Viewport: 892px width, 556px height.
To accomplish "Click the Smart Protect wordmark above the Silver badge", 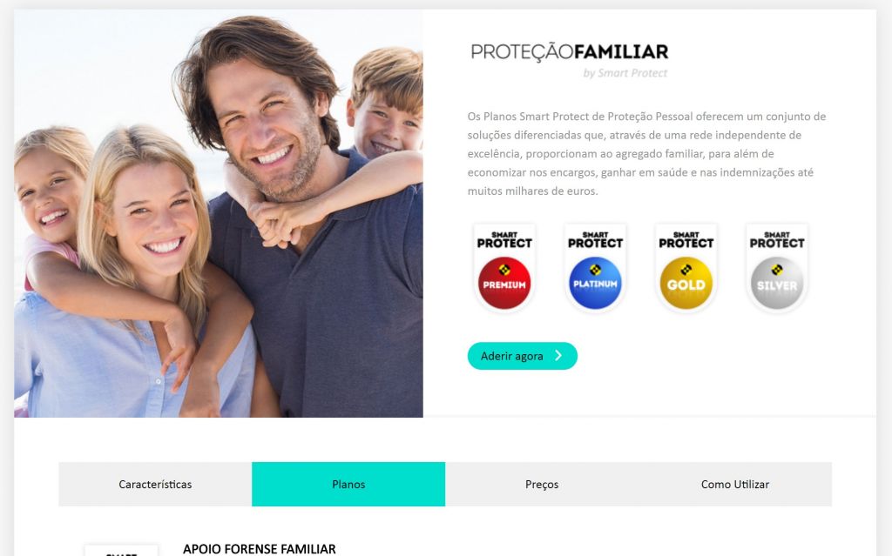I will tap(776, 239).
